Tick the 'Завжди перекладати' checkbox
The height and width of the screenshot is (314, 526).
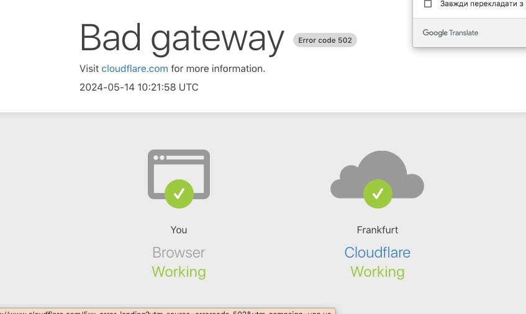coord(428,4)
